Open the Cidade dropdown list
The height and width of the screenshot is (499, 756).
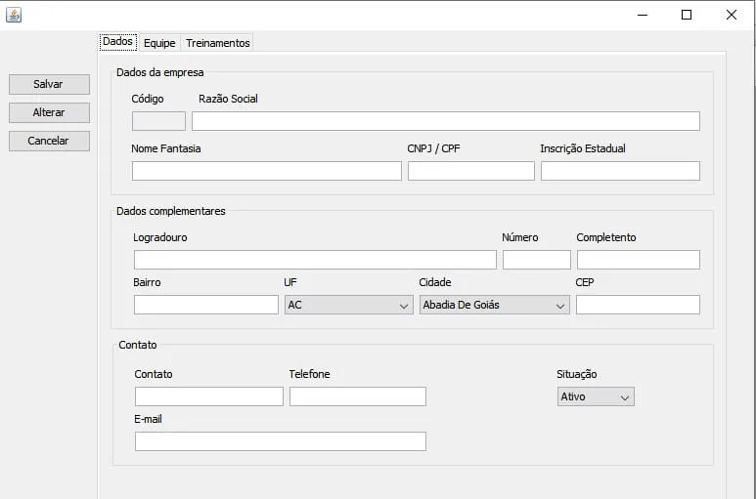pos(494,305)
